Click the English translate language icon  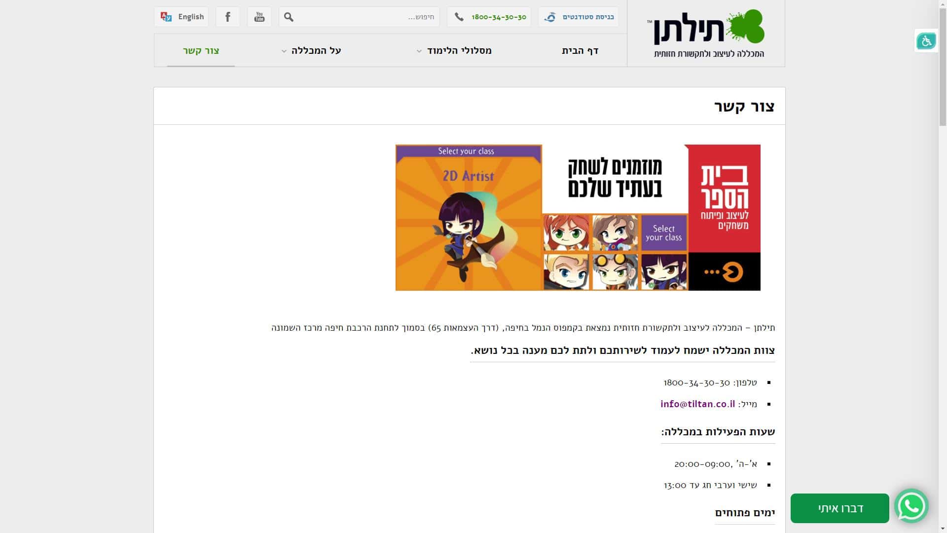click(166, 17)
